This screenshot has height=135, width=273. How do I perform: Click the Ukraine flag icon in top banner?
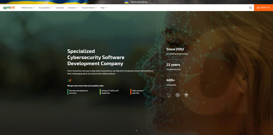127,2
